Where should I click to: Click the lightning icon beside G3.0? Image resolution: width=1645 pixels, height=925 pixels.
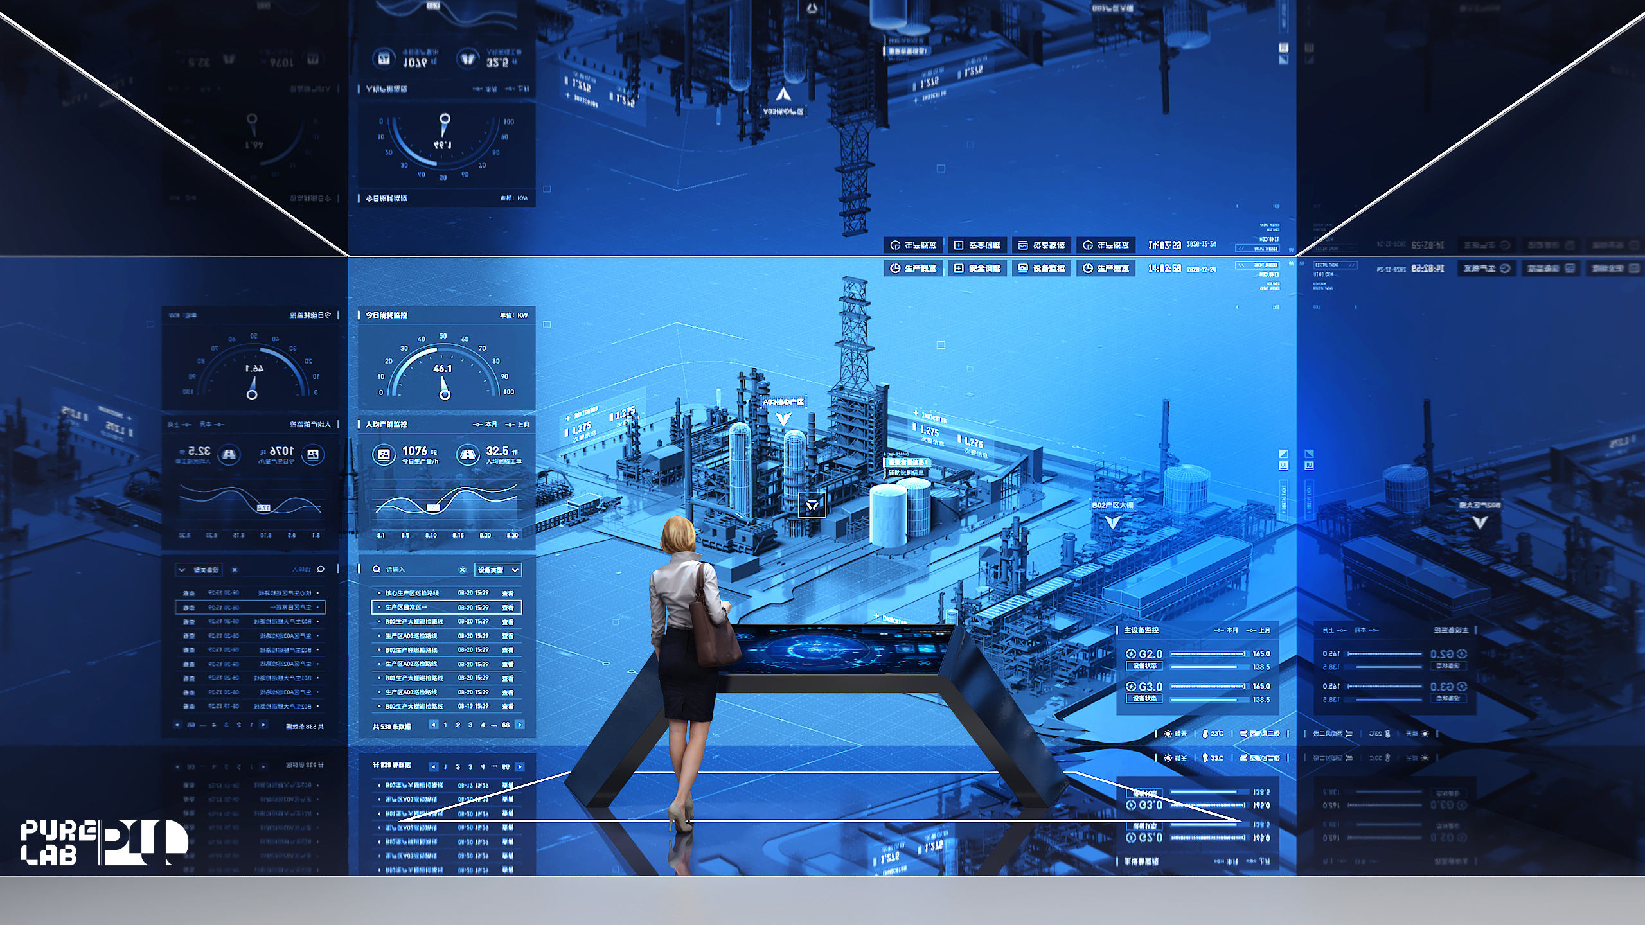pyautogui.click(x=1131, y=687)
